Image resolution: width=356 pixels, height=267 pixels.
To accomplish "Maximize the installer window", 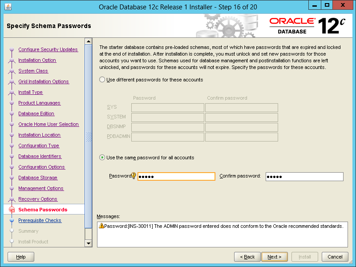I will click(327, 5).
